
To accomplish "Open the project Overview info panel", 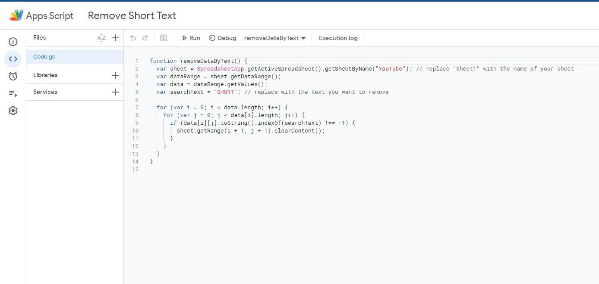I will click(13, 41).
